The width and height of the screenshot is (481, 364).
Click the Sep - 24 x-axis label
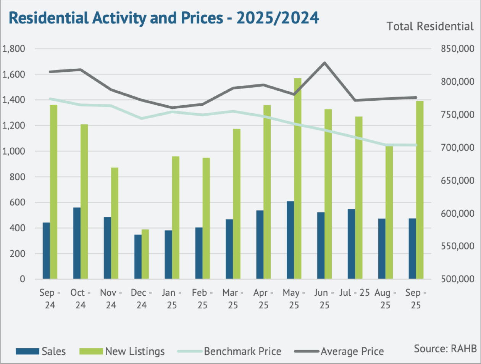pos(50,299)
